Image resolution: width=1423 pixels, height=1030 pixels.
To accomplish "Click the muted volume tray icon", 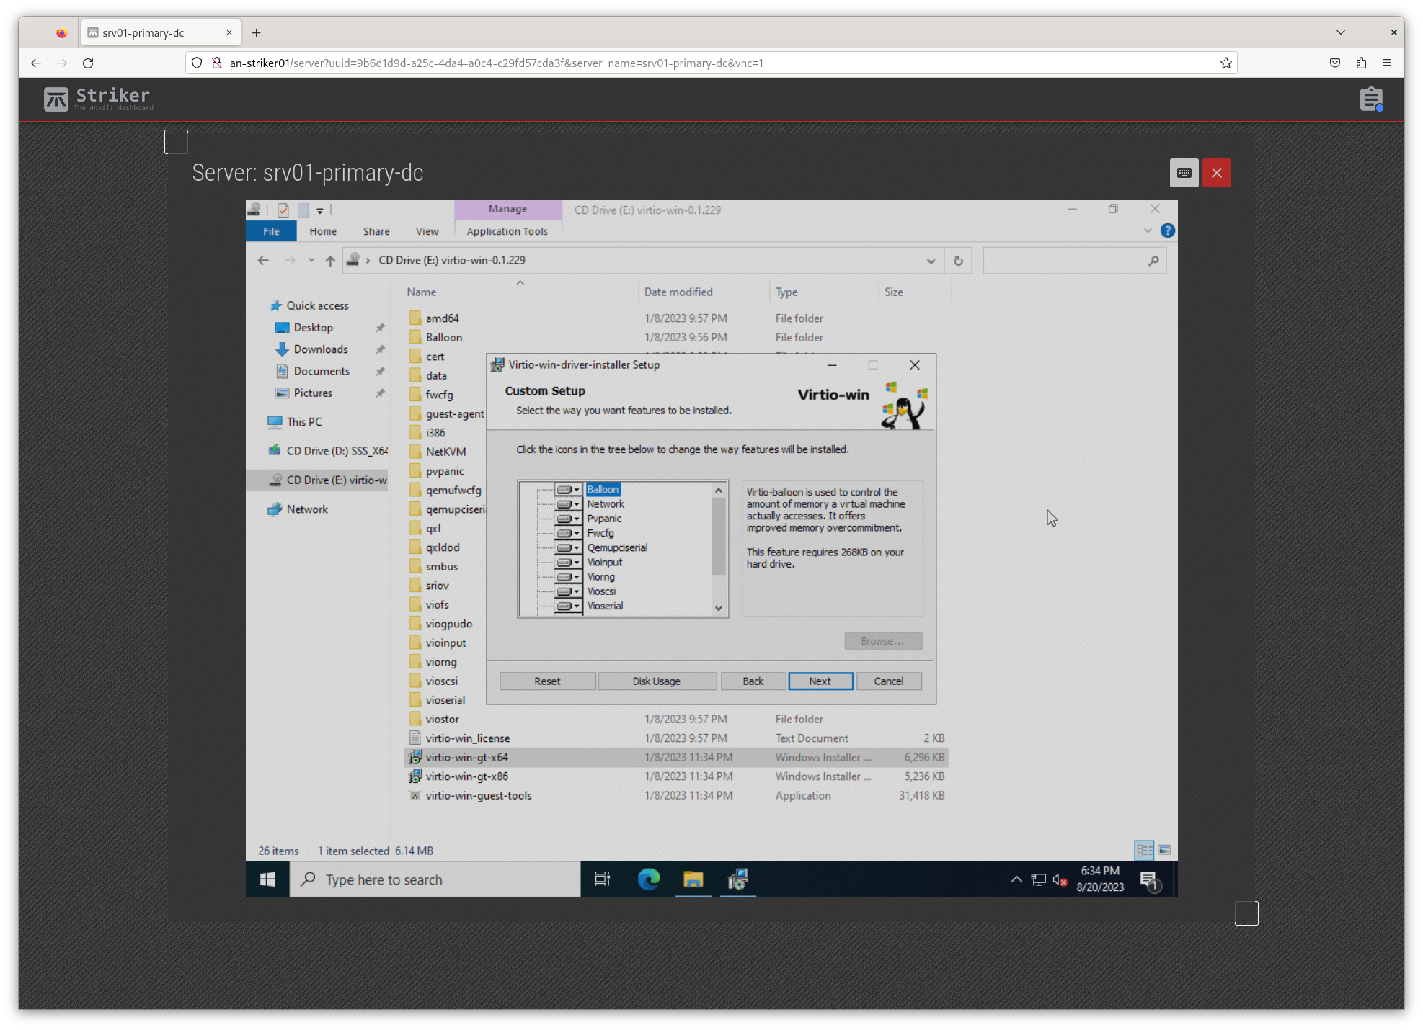I will [x=1060, y=879].
